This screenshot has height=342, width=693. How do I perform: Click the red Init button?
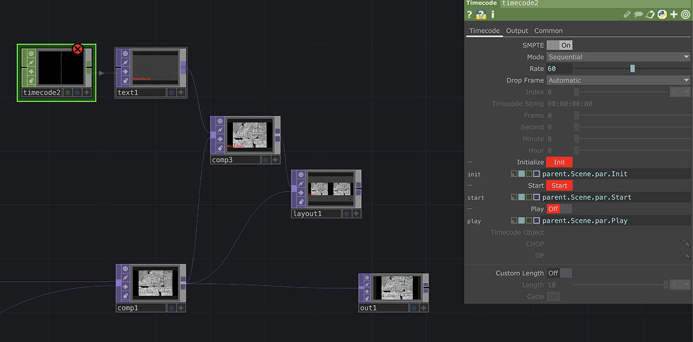click(560, 162)
